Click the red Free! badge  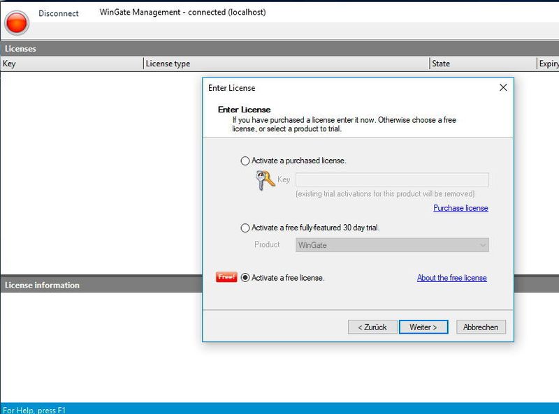[x=226, y=277]
